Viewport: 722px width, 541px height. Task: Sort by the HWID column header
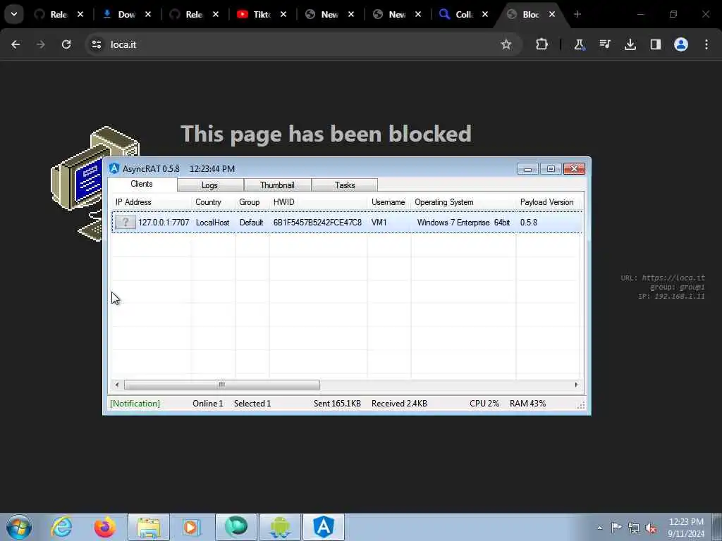283,202
